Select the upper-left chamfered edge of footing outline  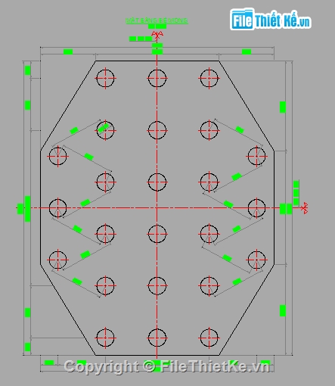click(68, 106)
